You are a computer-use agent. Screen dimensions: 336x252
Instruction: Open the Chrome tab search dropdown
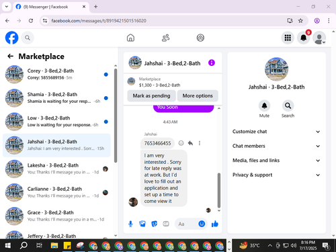tap(7, 7)
